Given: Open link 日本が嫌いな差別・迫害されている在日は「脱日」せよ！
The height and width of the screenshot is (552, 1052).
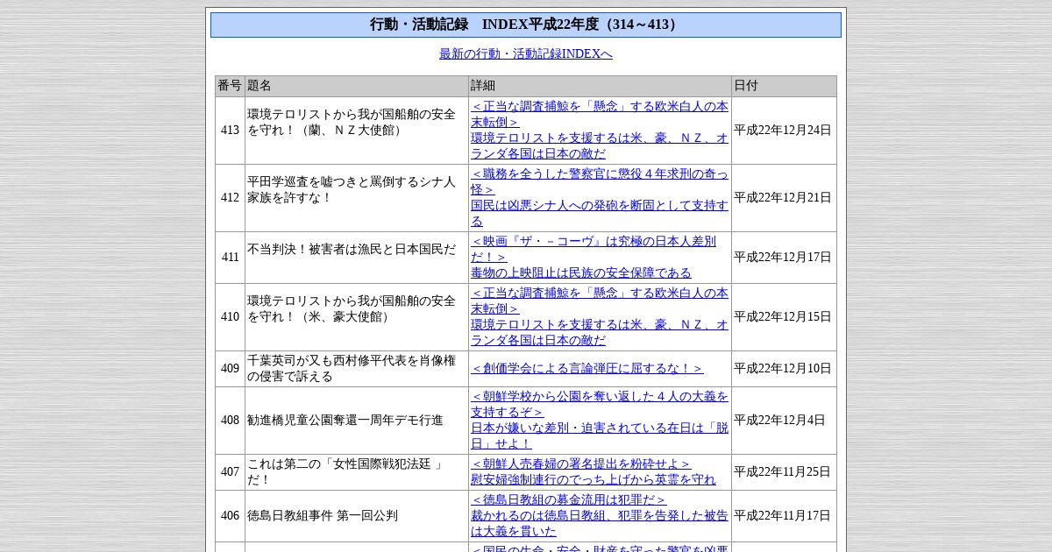Looking at the screenshot, I should (600, 435).
